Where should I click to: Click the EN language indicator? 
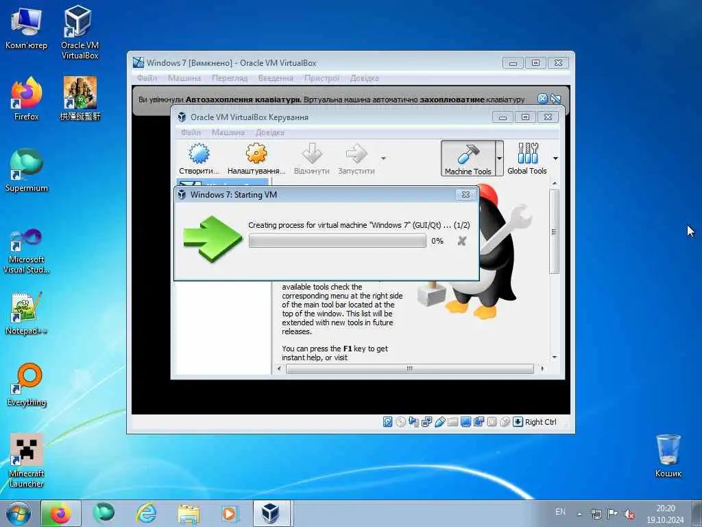(560, 512)
